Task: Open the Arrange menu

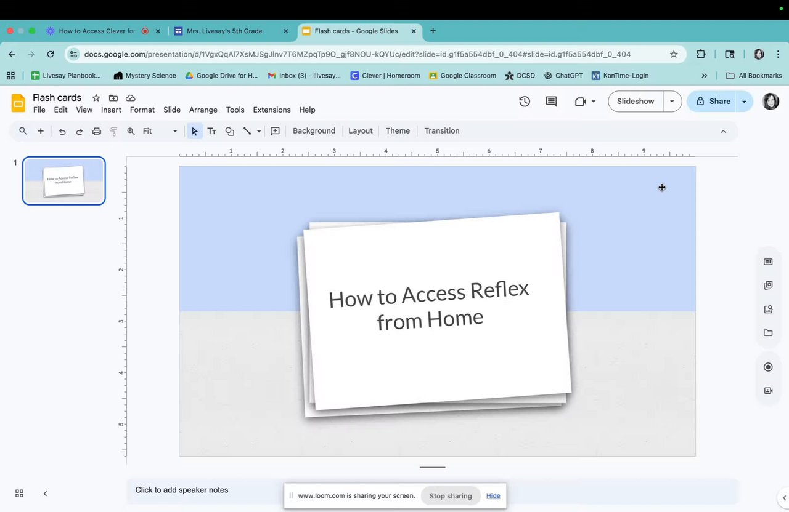Action: [203, 110]
